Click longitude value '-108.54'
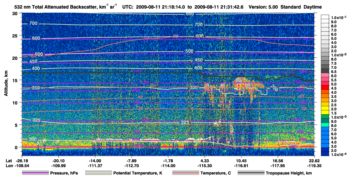The height and width of the screenshot is (179, 349). pyautogui.click(x=22, y=165)
